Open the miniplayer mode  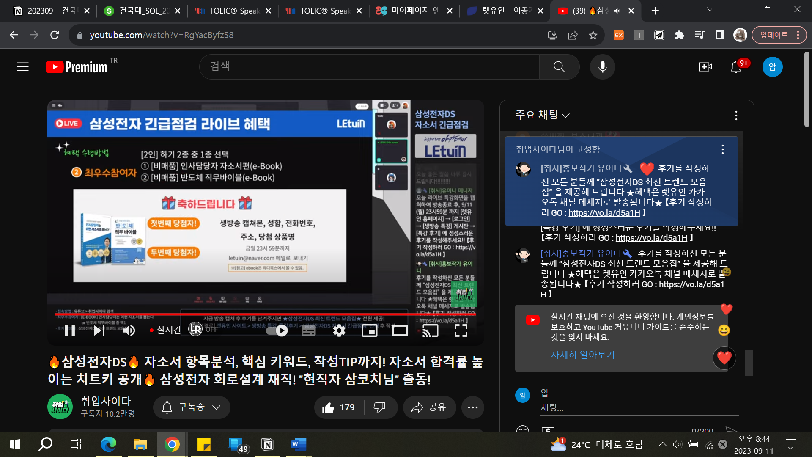click(x=370, y=331)
